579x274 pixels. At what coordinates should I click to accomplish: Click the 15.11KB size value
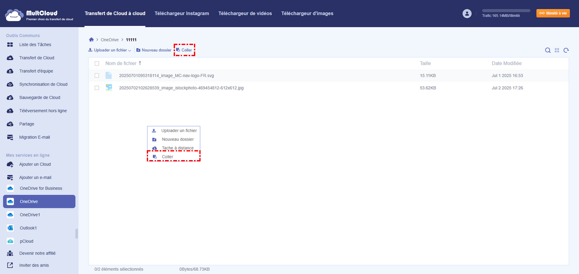coord(428,76)
